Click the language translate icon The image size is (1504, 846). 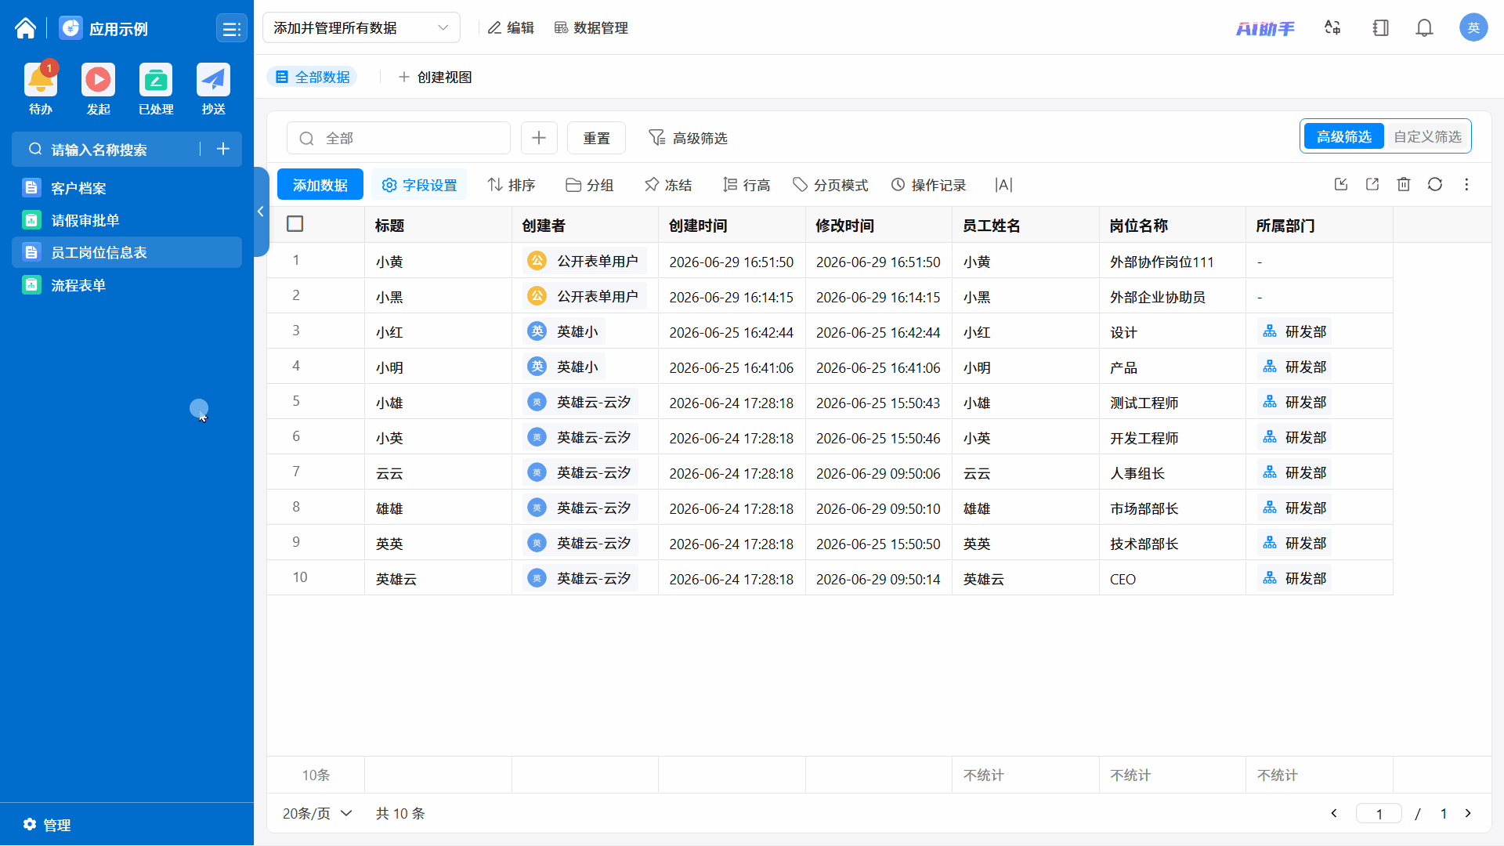1332,28
